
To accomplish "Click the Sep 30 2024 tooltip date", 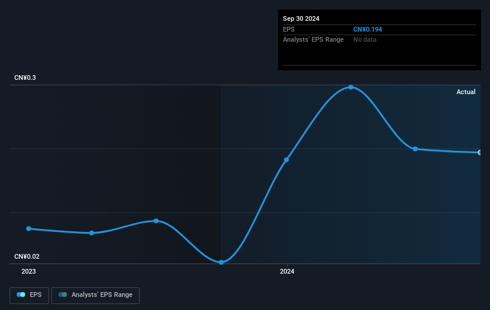I will pos(301,18).
